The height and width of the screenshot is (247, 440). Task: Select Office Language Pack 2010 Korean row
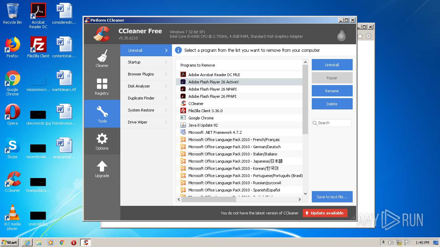click(239, 168)
